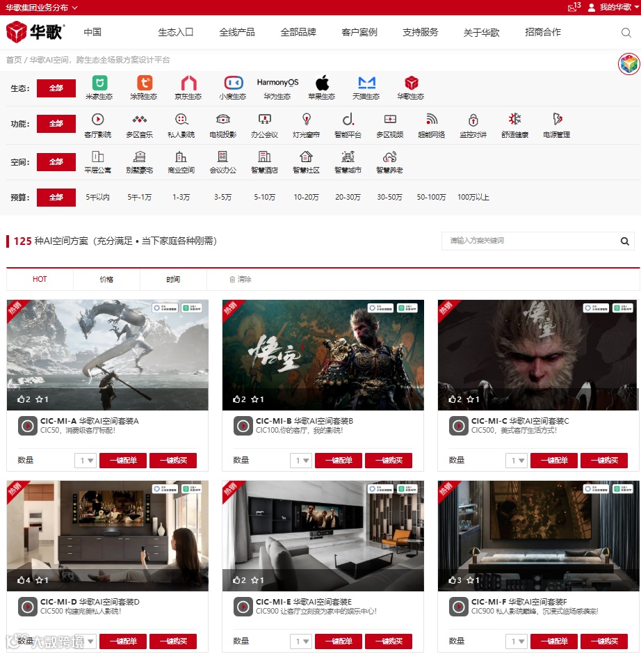Submit the plan keyword search magnifier
The image size is (641, 654).
coord(625,241)
